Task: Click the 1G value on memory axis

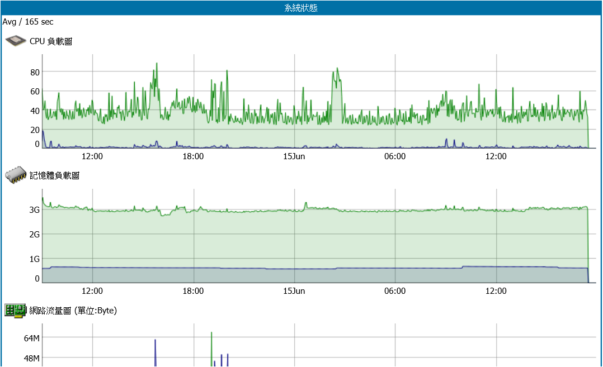Action: click(34, 259)
